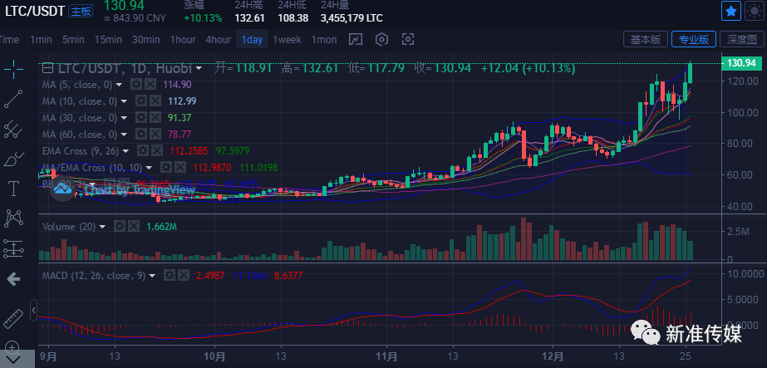Open chart settings hexagon icon
The height and width of the screenshot is (368, 767).
381,40
